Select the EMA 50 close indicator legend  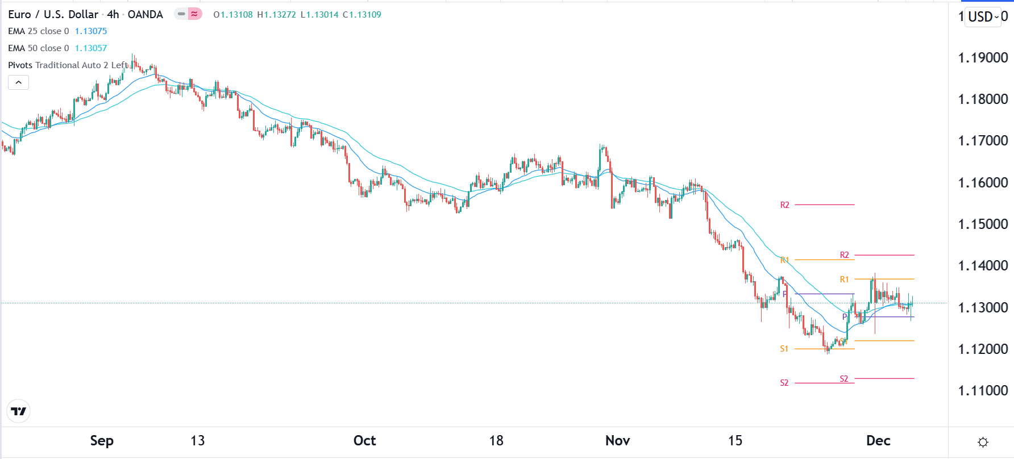(38, 48)
